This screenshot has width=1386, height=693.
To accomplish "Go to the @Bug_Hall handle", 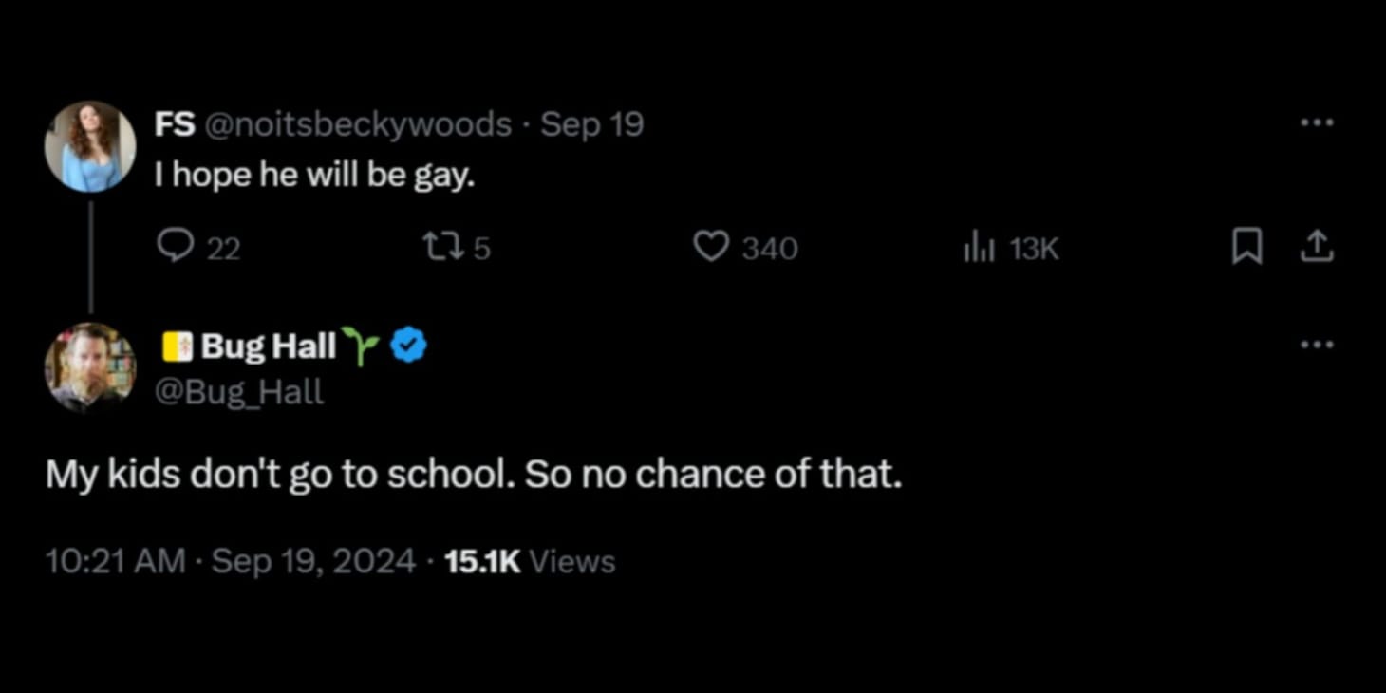I will tap(239, 392).
